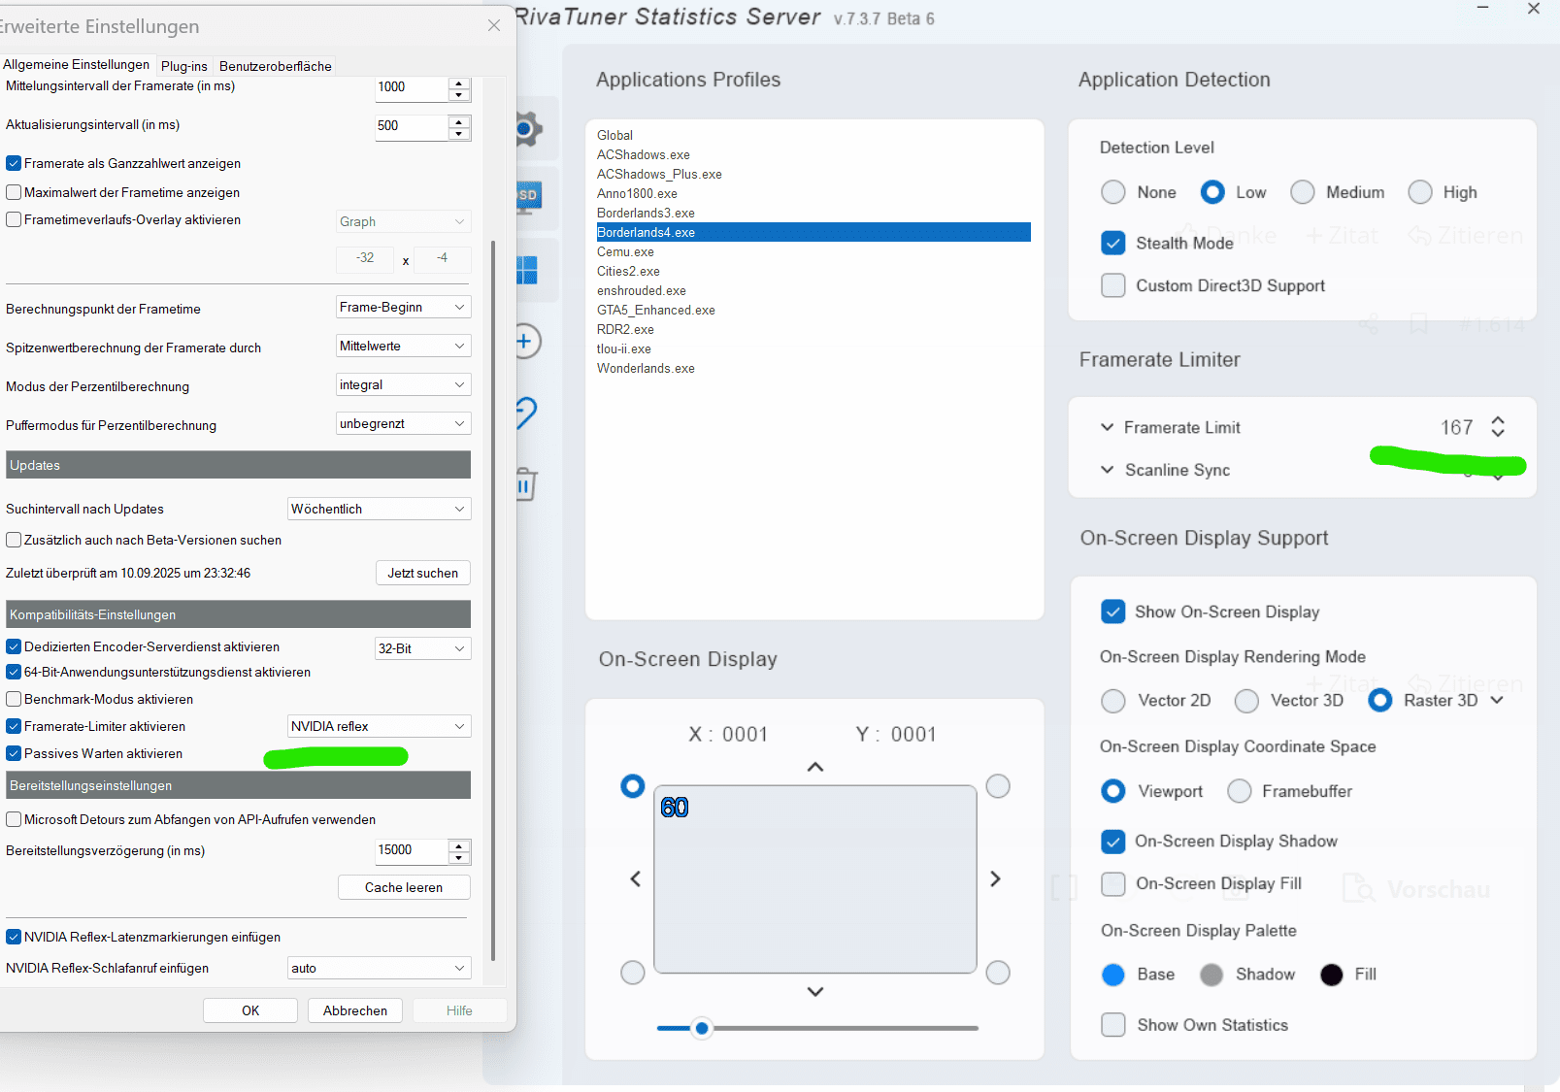
Task: Confirm the dialog with OK
Action: tap(250, 1010)
